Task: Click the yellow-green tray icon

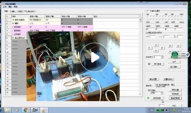Action: pyautogui.click(x=175, y=110)
